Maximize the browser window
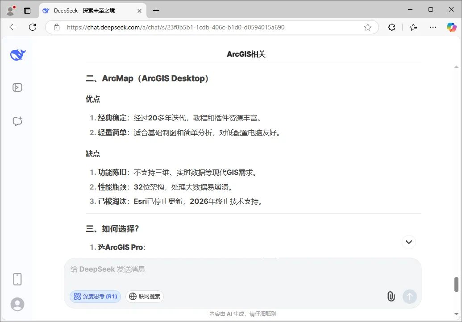 [x=430, y=10]
